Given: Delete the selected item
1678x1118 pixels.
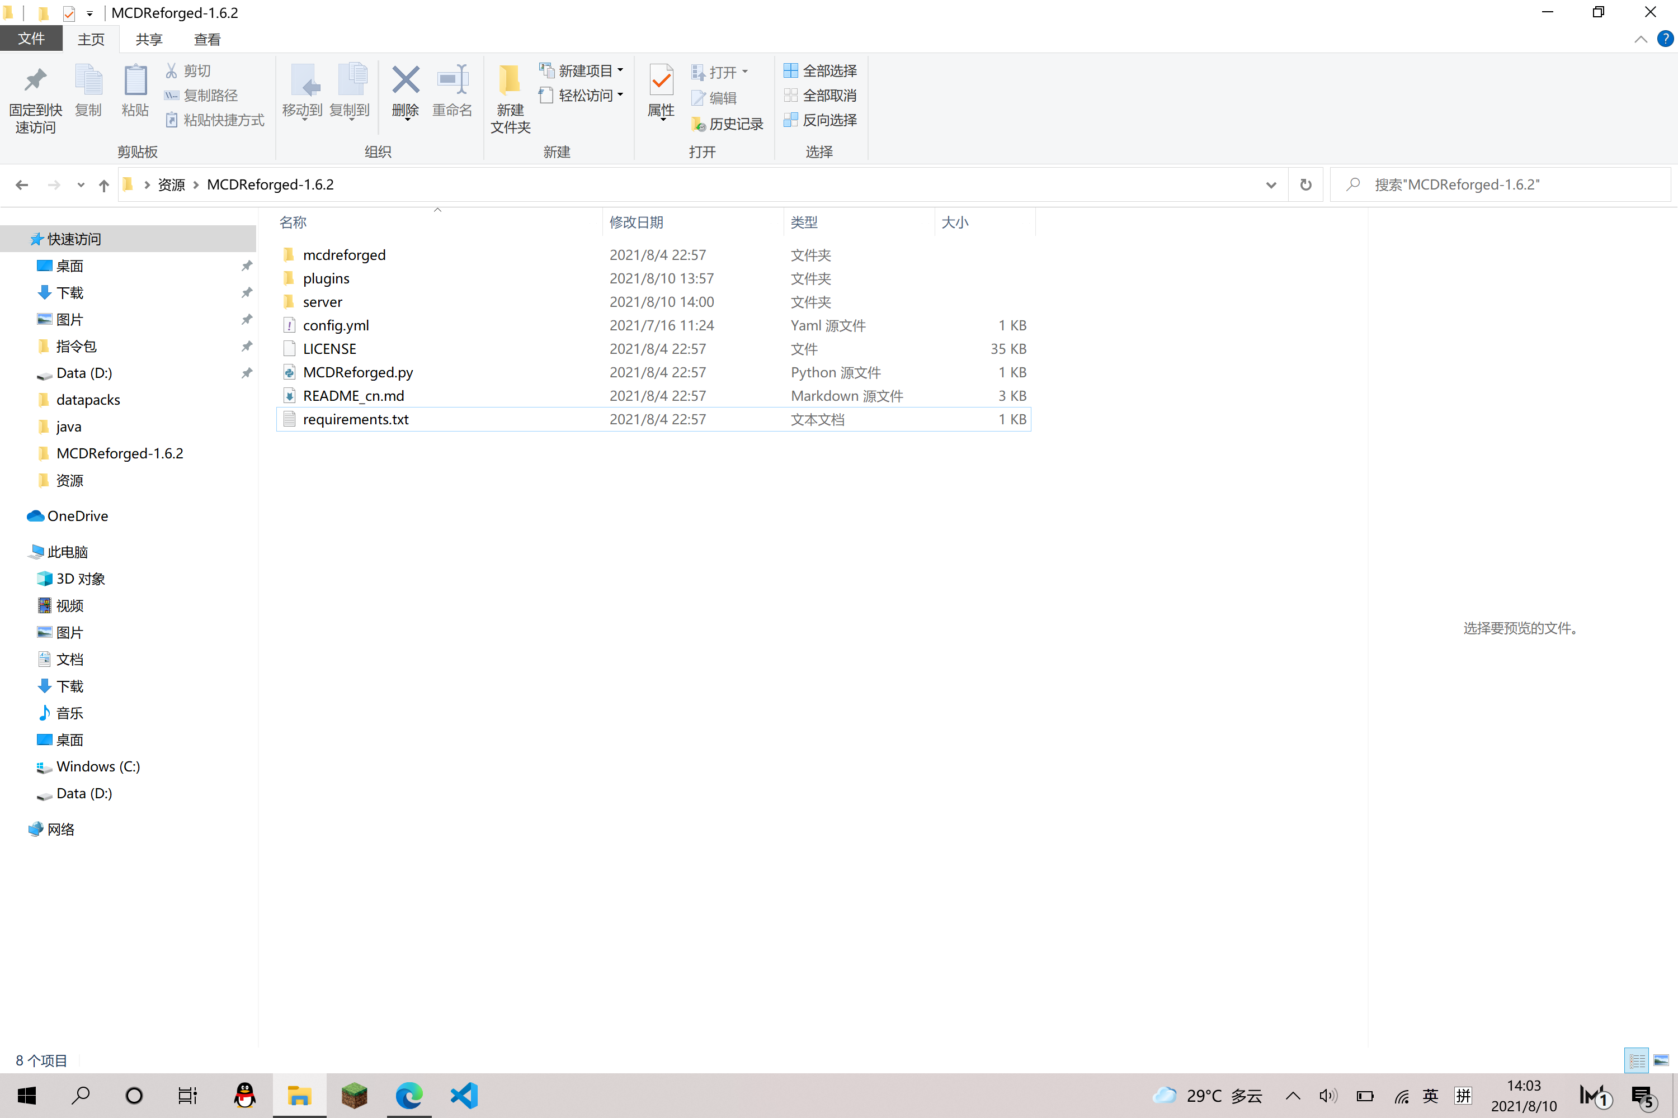Looking at the screenshot, I should point(405,92).
